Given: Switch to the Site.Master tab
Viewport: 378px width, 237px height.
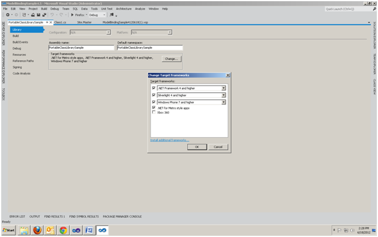Looking at the screenshot, I should click(84, 22).
